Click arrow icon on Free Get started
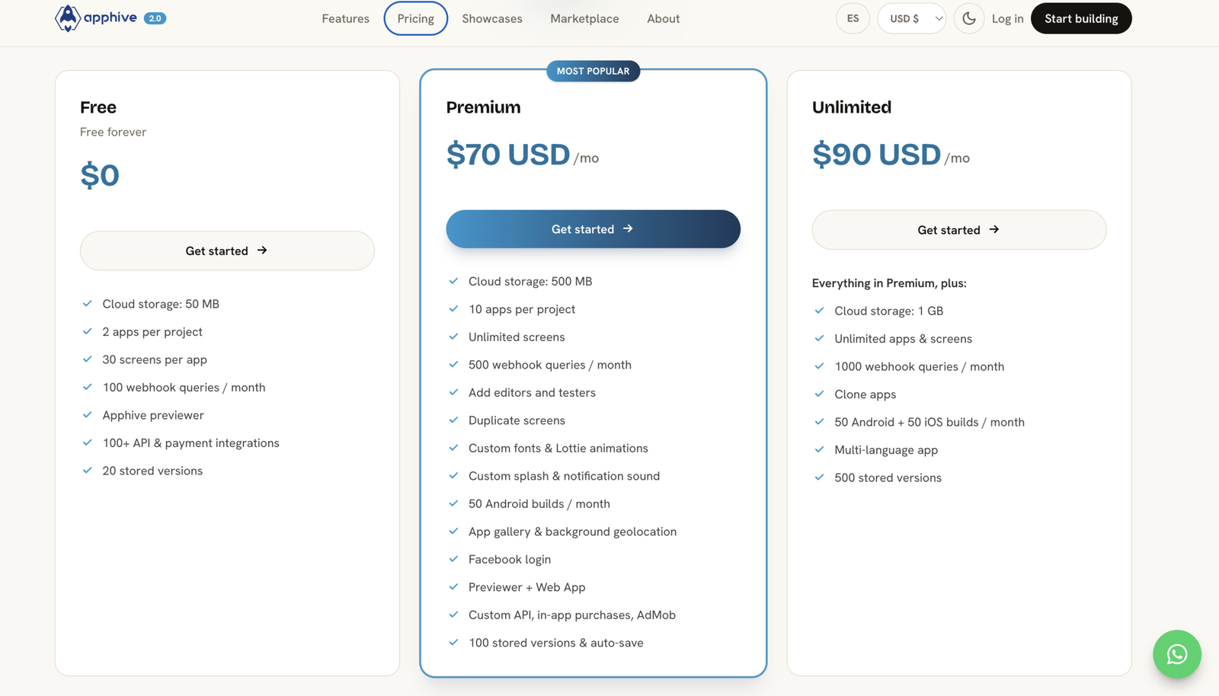1219x696 pixels. click(262, 250)
